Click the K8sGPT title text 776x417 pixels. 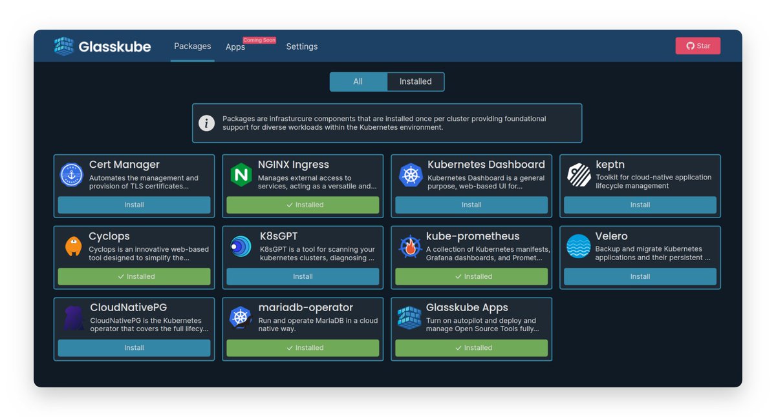tap(279, 236)
